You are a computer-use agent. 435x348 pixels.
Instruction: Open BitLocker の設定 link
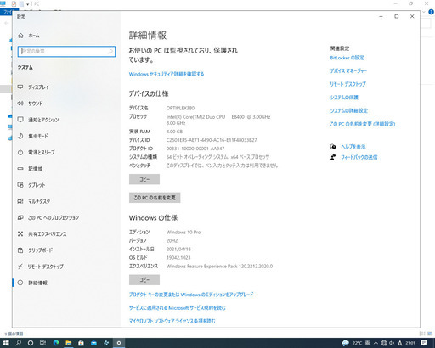point(347,58)
